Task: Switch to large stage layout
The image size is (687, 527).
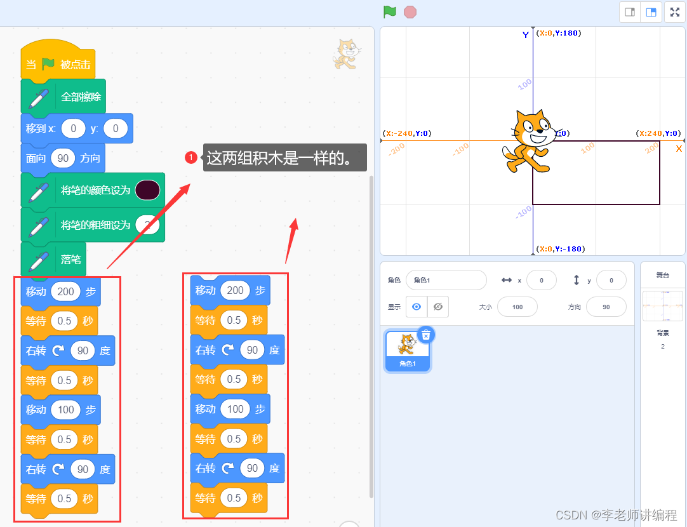Action: click(x=651, y=12)
